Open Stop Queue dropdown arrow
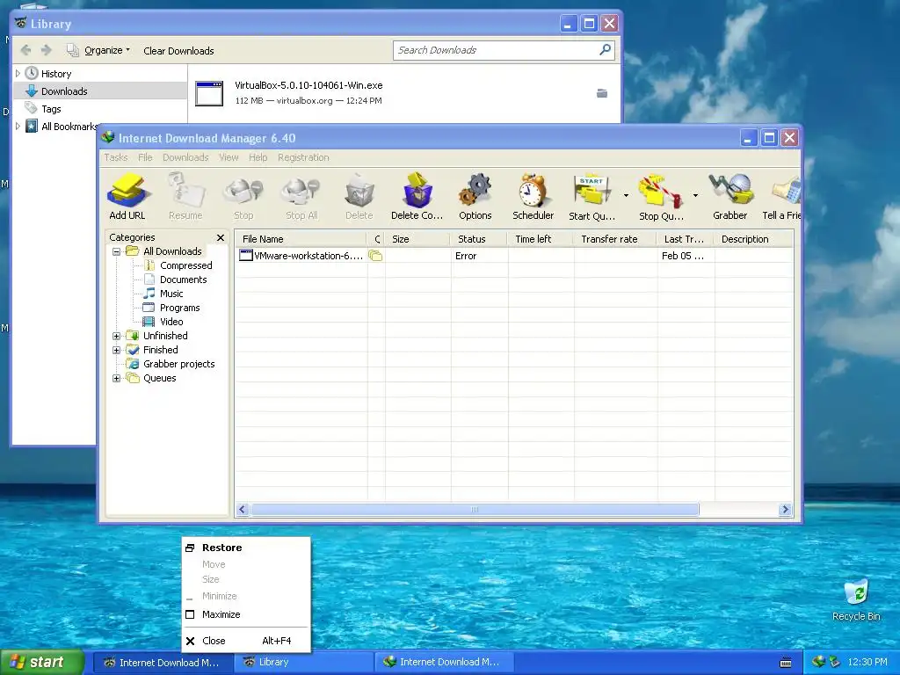Screen dimensions: 900x675 tap(696, 196)
